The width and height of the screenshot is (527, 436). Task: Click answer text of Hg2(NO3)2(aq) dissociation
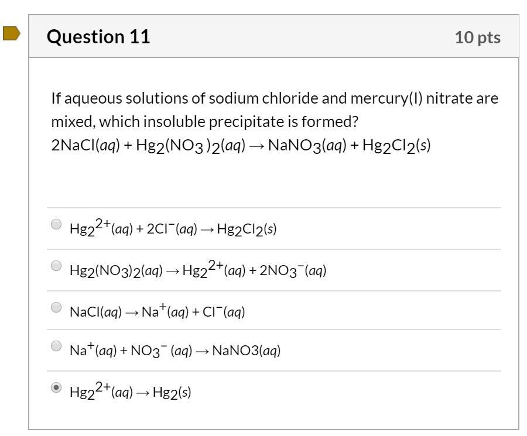point(197,270)
